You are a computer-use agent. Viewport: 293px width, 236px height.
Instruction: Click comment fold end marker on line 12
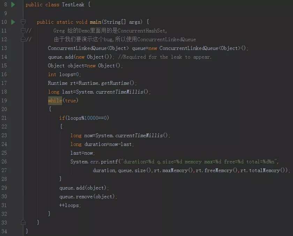23,39
